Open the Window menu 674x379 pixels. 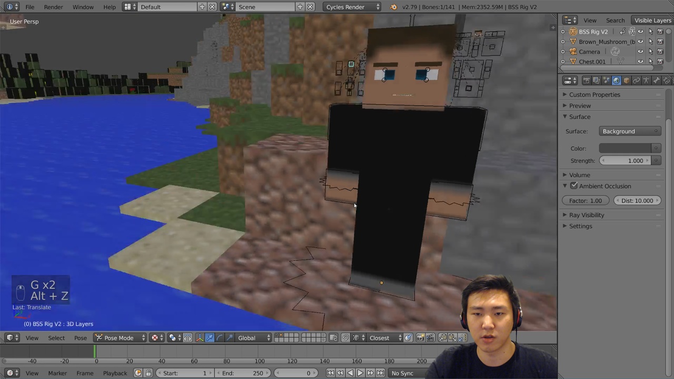point(83,7)
